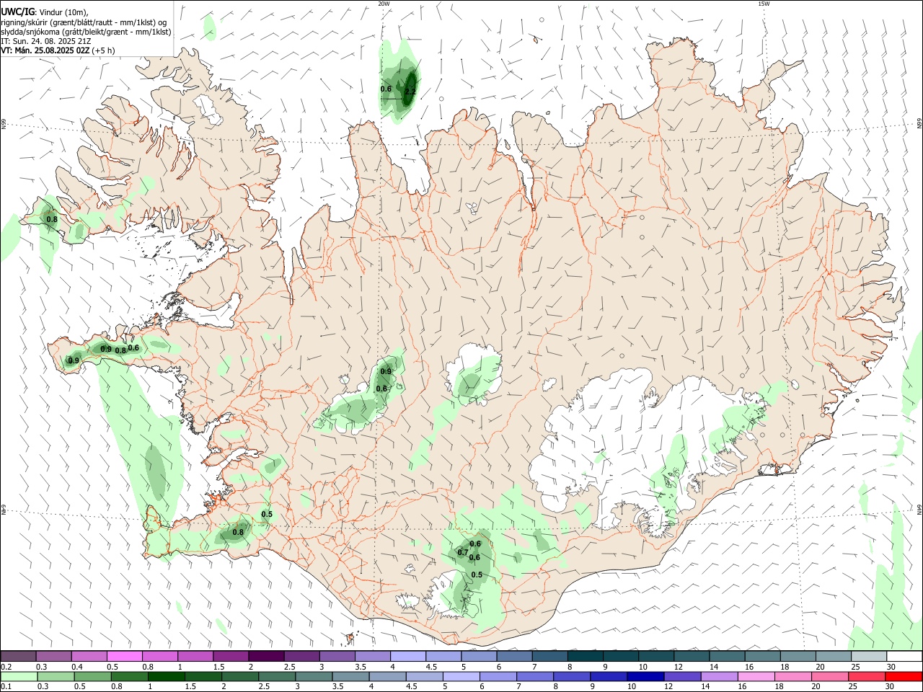Pick the medium green swatch at 0.5, lower row
The height and width of the screenshot is (692, 923).
pyautogui.click(x=93, y=677)
